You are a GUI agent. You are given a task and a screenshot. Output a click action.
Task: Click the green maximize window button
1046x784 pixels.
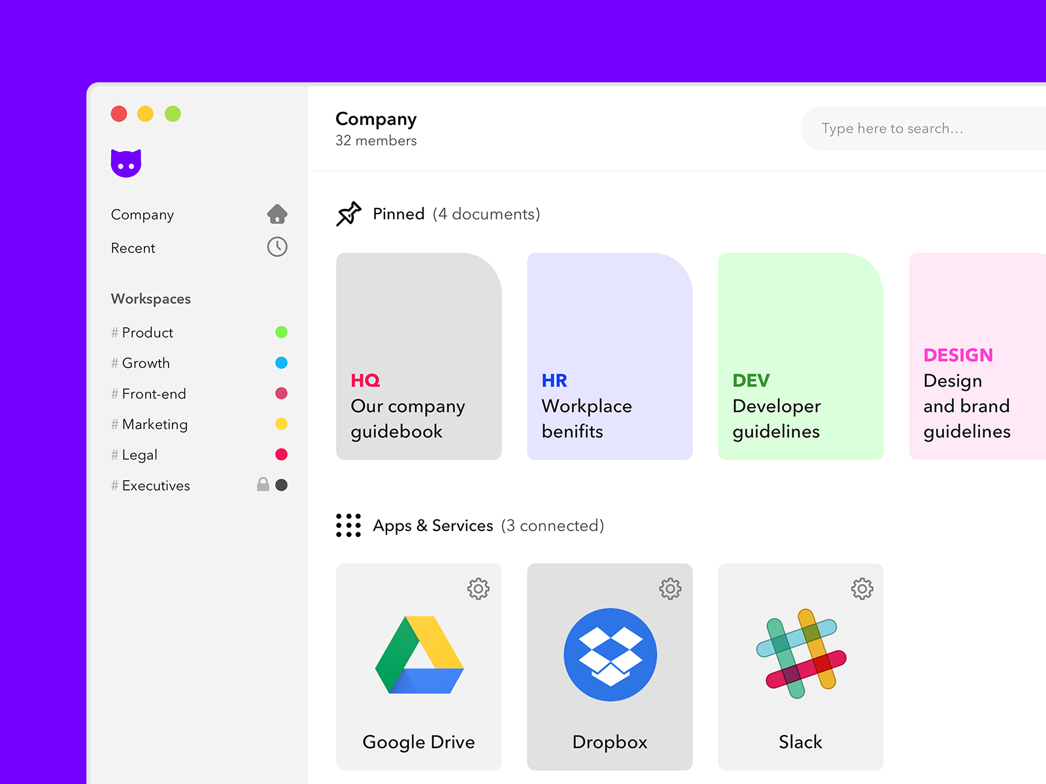tap(173, 114)
